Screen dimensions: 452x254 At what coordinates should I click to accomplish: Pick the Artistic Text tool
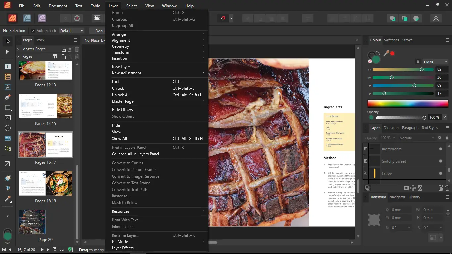pyautogui.click(x=7, y=87)
